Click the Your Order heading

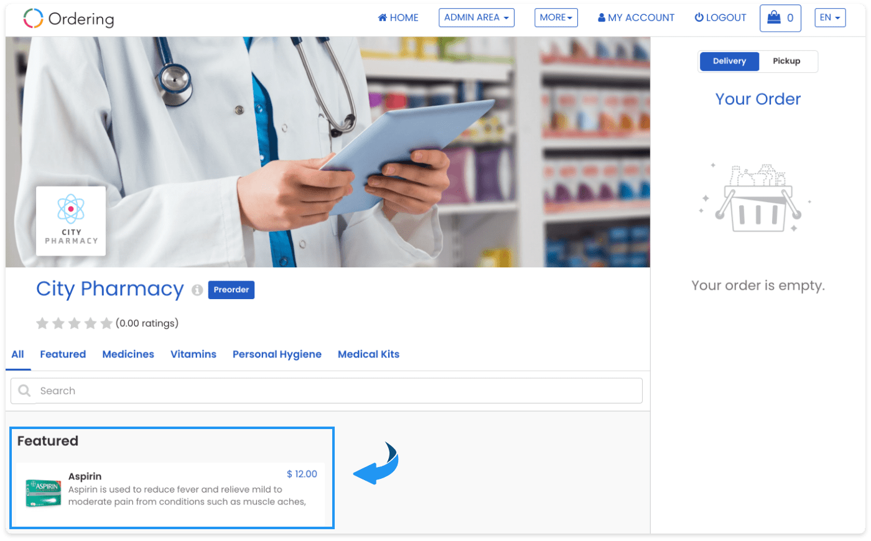(x=758, y=99)
